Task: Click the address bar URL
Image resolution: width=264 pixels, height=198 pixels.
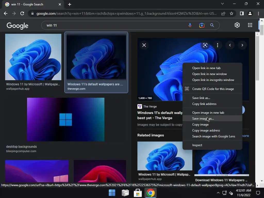Action: tap(126, 13)
